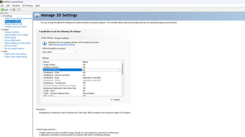The width and height of the screenshot is (245, 137).
Task: Open Adjust video image settings
Action: [16, 57]
